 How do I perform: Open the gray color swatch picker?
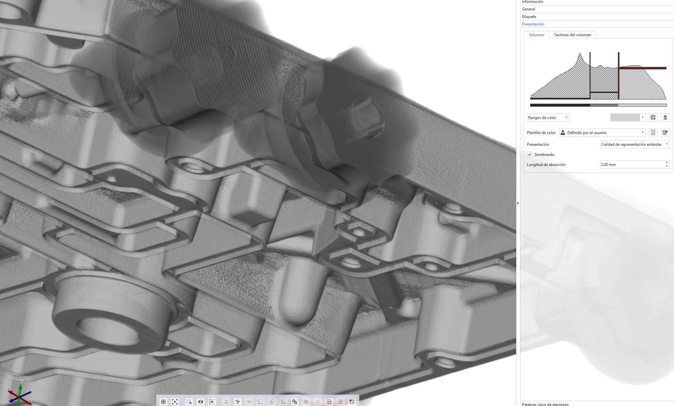coord(628,118)
